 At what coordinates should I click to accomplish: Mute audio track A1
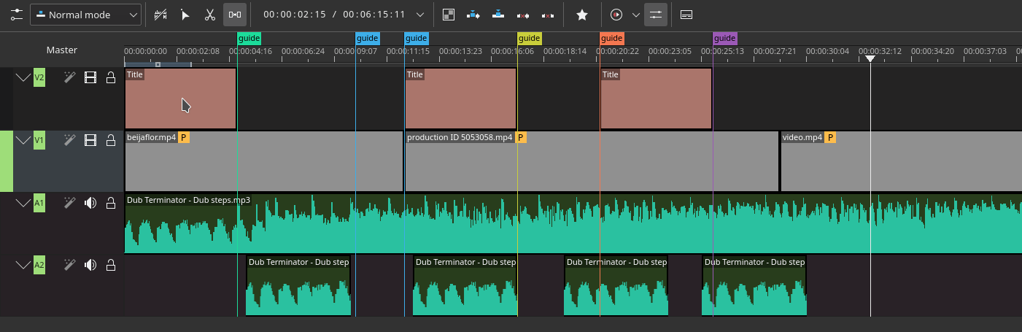point(90,203)
